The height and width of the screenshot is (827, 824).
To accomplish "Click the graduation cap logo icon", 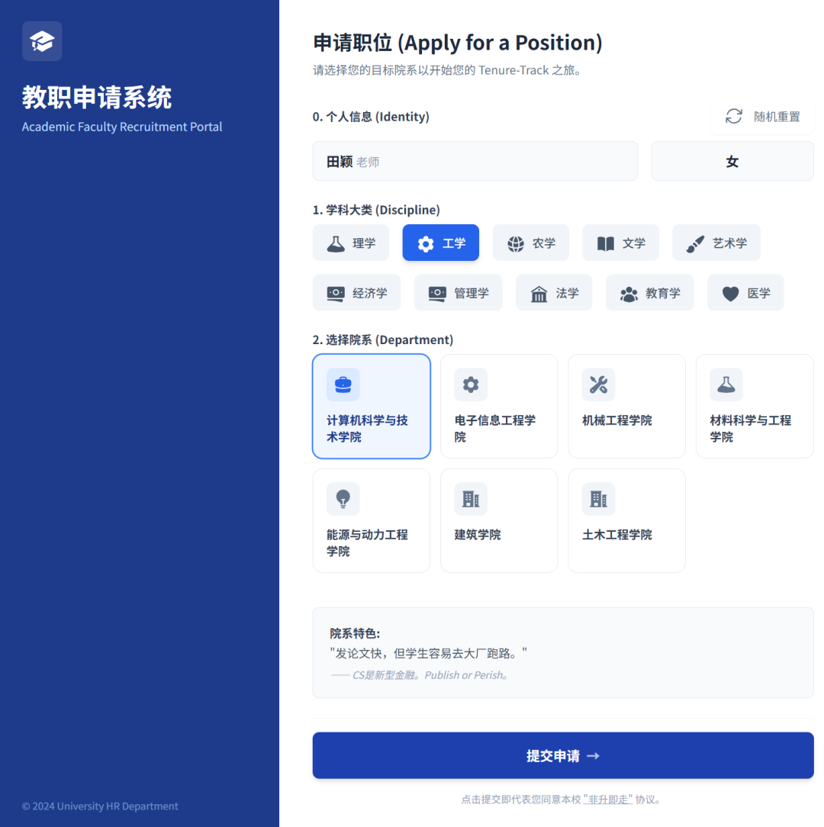I will pos(42,41).
